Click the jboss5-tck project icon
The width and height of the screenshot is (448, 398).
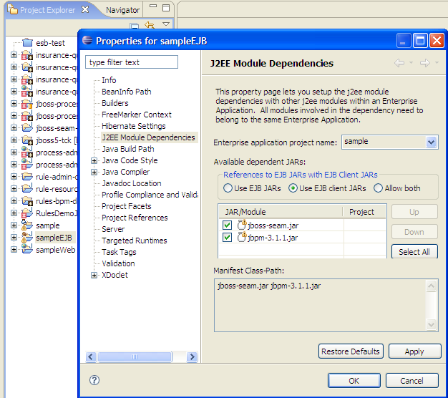[x=27, y=140]
